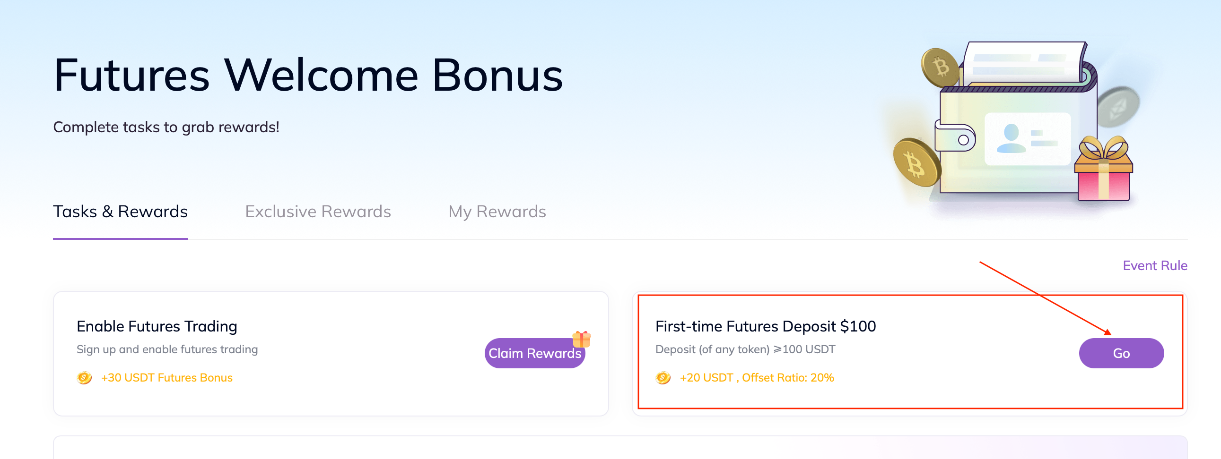Click the +20 USDT Offset Ratio text
The width and height of the screenshot is (1221, 459).
(x=757, y=378)
